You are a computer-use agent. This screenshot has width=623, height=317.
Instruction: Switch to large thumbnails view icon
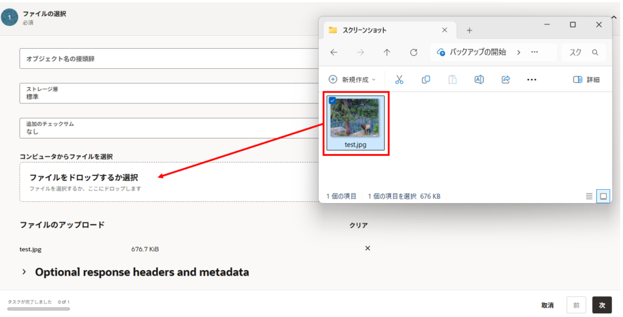pos(603,196)
